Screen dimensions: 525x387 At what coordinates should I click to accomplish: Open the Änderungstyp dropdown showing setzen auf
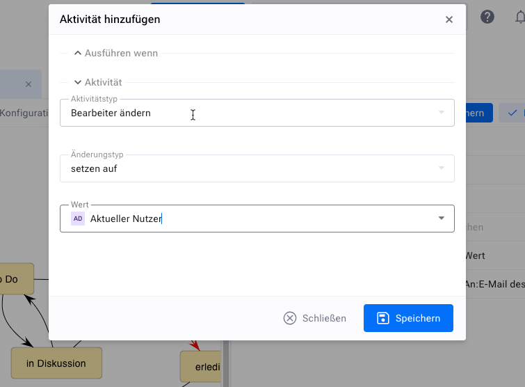[x=257, y=168]
